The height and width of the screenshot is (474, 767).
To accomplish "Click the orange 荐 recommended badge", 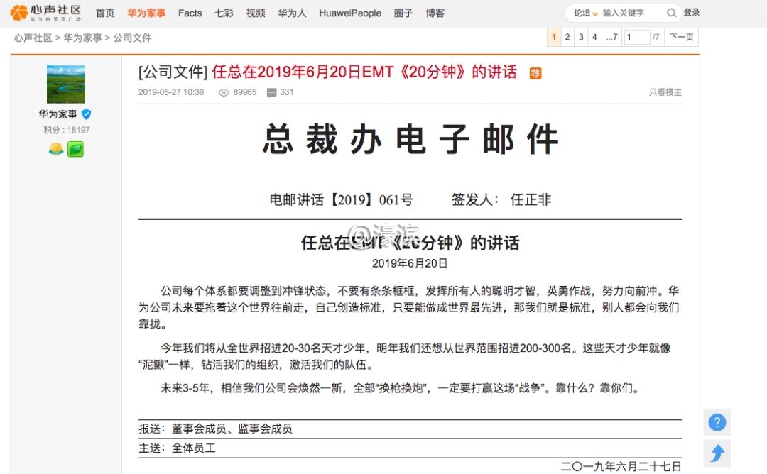I will (x=535, y=73).
